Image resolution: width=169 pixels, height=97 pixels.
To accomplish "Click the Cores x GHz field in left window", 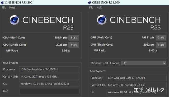I will [49, 77].
